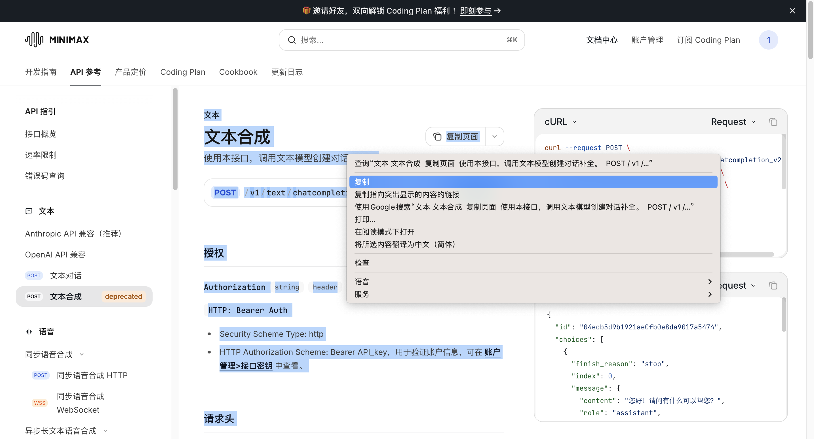The image size is (814, 439).
Task: Choose the 查询 lookup menu item
Action: click(533, 163)
